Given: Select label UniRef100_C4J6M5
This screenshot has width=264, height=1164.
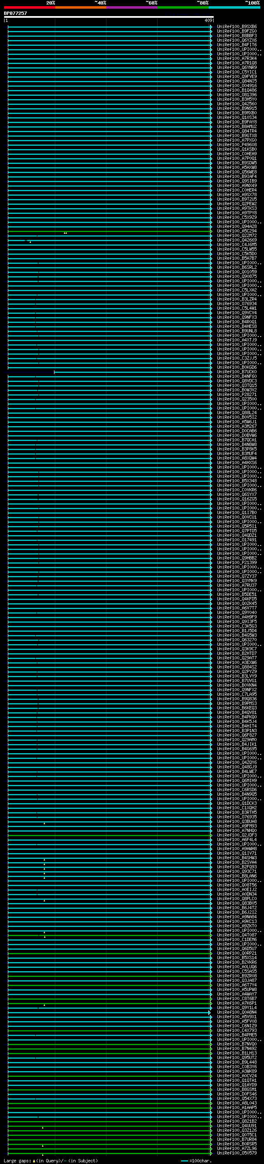Looking at the screenshot, I should pos(236,244).
